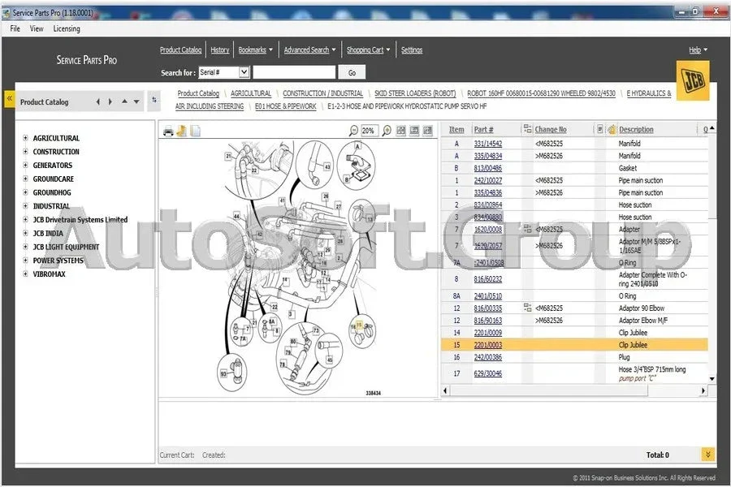Expand the GROUNDHOG tree node
The height and width of the screenshot is (487, 731).
tap(26, 192)
